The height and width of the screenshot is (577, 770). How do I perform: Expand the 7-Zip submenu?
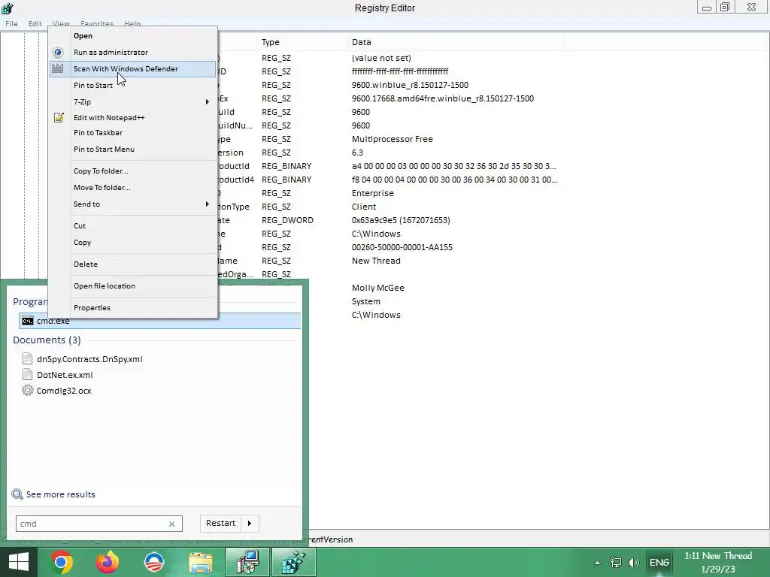(208, 102)
